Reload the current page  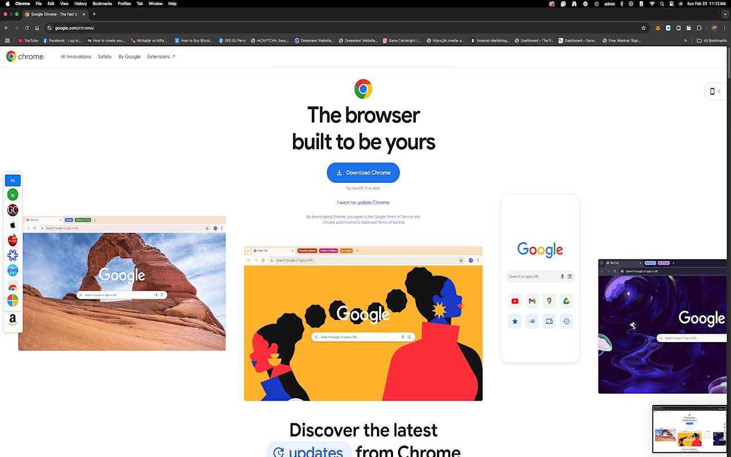(x=27, y=28)
